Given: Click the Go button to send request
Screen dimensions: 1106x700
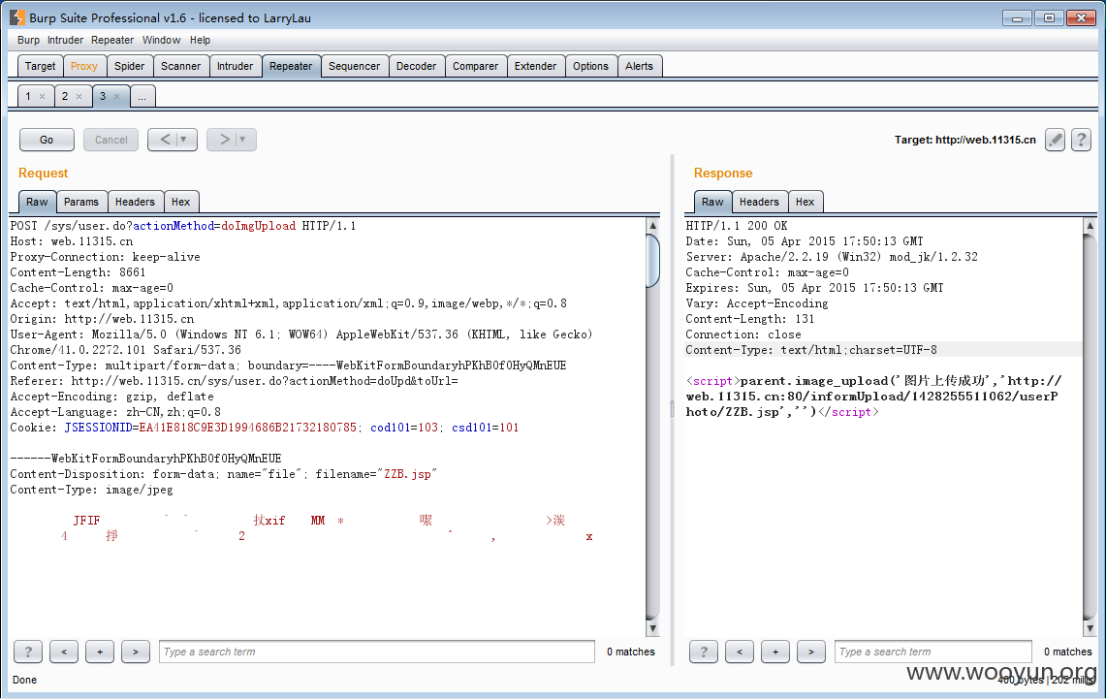Looking at the screenshot, I should [x=47, y=140].
